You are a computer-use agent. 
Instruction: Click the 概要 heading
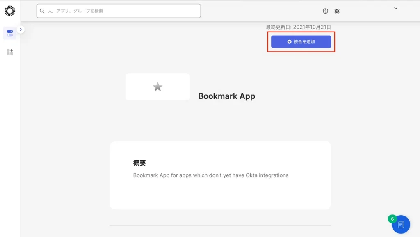click(x=139, y=163)
